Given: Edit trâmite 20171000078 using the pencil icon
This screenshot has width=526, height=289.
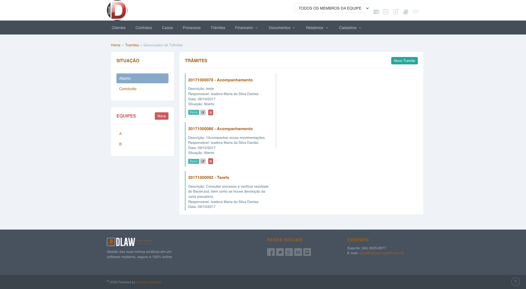Looking at the screenshot, I should click(x=203, y=112).
